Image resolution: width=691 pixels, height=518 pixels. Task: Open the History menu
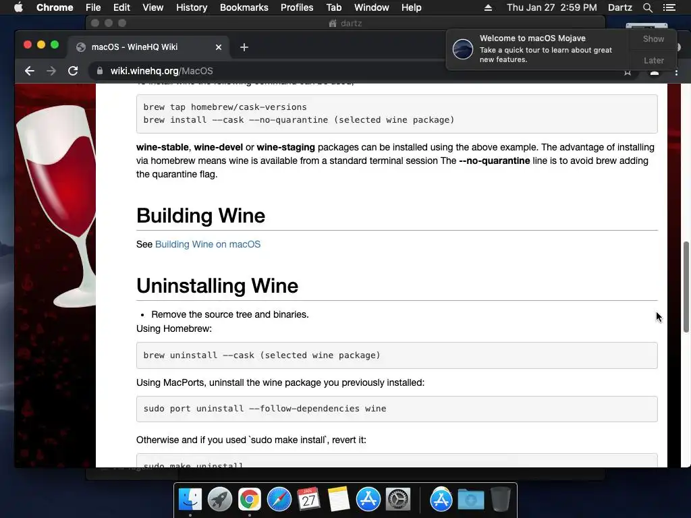(x=192, y=7)
